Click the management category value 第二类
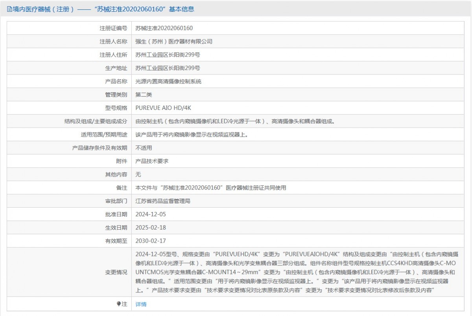The width and height of the screenshot is (472, 316). click(x=144, y=95)
